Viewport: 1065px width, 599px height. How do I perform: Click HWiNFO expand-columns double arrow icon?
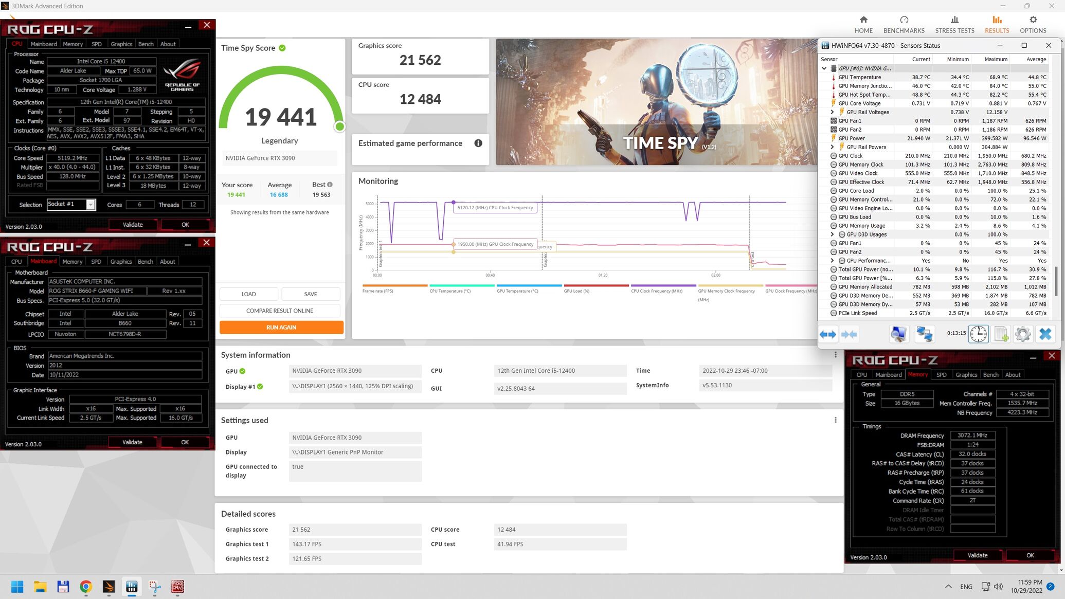(x=827, y=334)
